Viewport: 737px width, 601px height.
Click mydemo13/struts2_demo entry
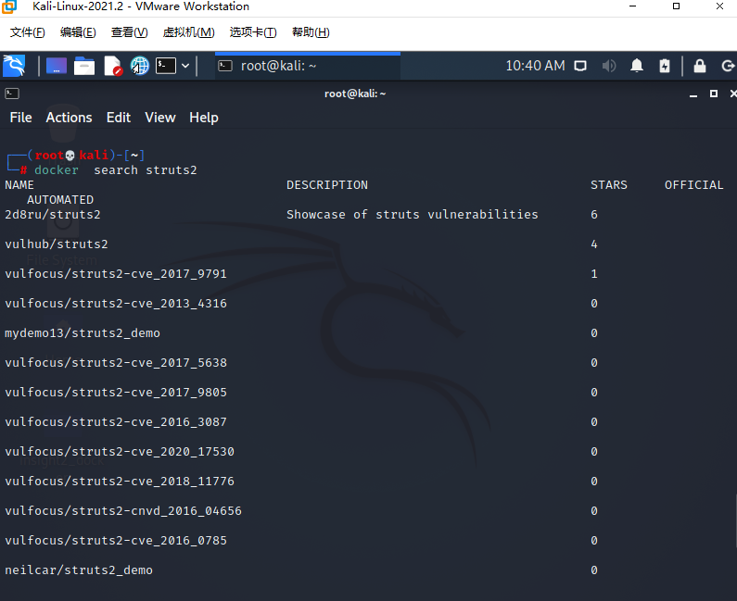click(x=83, y=332)
